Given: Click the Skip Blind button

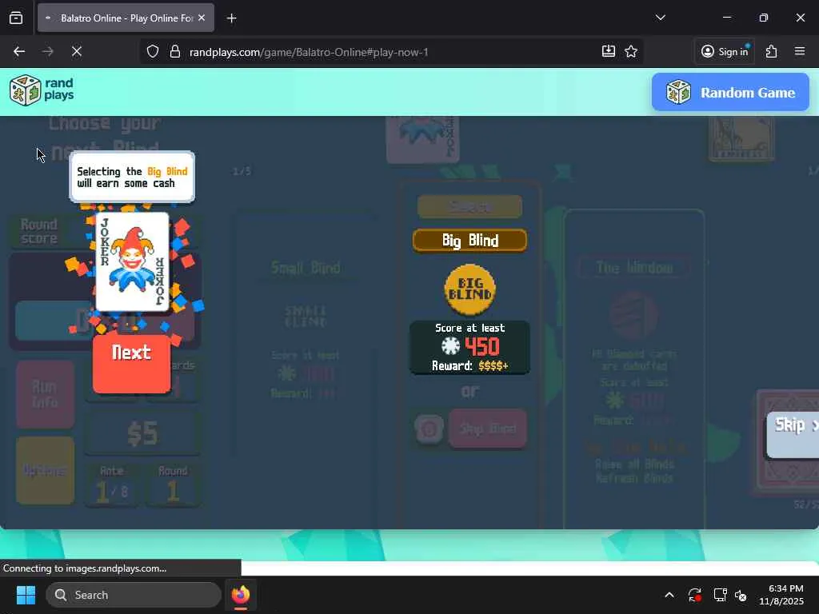Looking at the screenshot, I should pos(488,429).
